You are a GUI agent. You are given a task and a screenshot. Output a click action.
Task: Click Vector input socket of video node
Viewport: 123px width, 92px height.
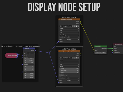point(58,82)
